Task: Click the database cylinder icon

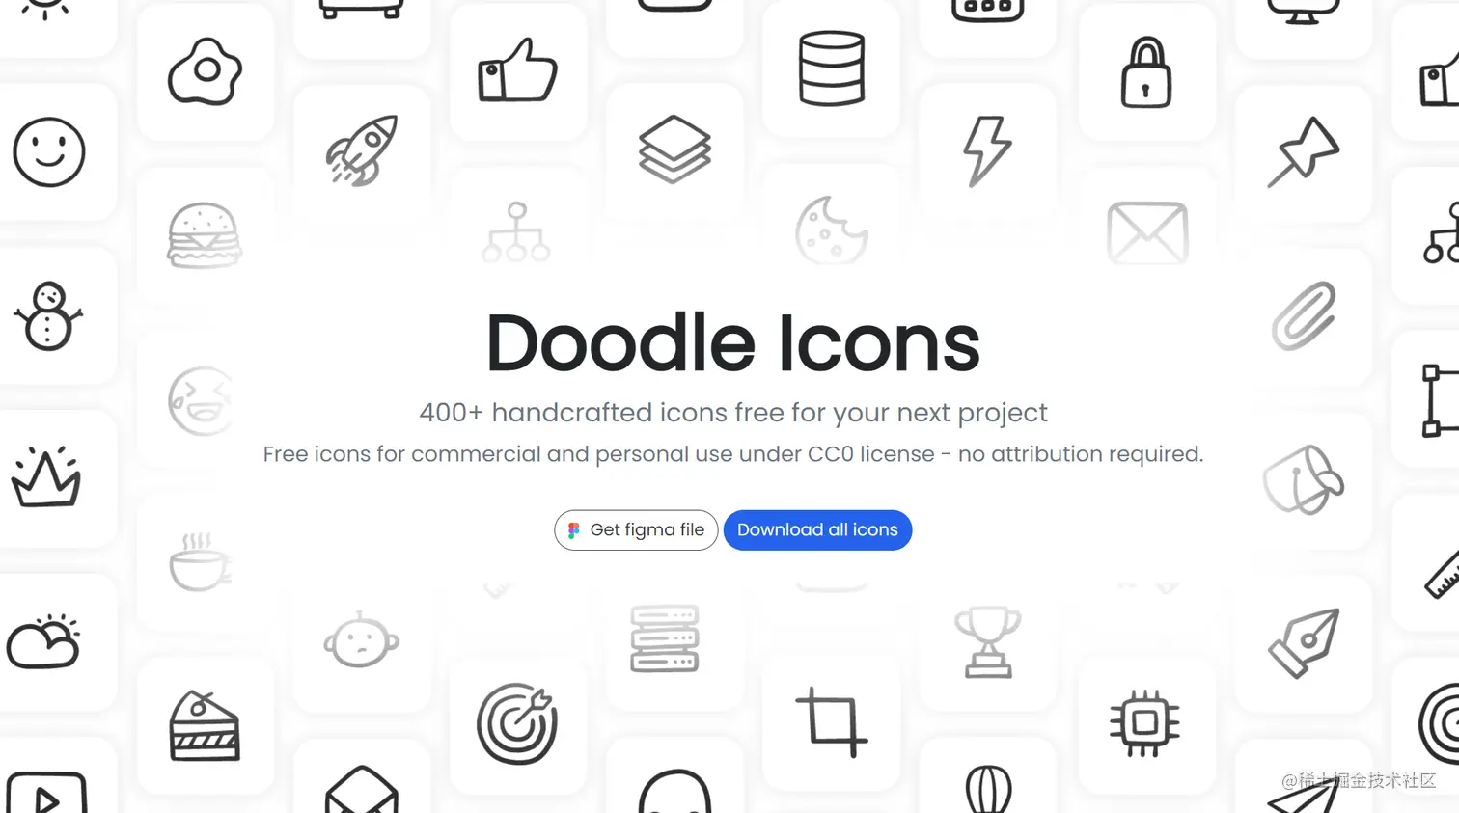Action: pyautogui.click(x=831, y=68)
